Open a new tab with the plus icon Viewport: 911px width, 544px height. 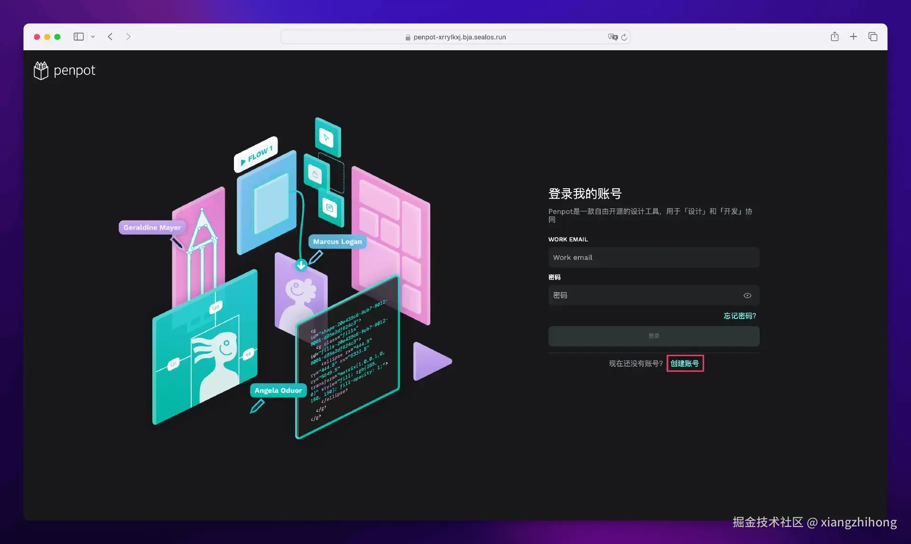click(x=853, y=37)
